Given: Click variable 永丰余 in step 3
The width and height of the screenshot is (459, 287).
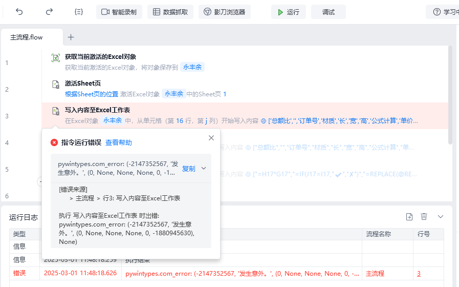Looking at the screenshot, I should tap(113, 120).
